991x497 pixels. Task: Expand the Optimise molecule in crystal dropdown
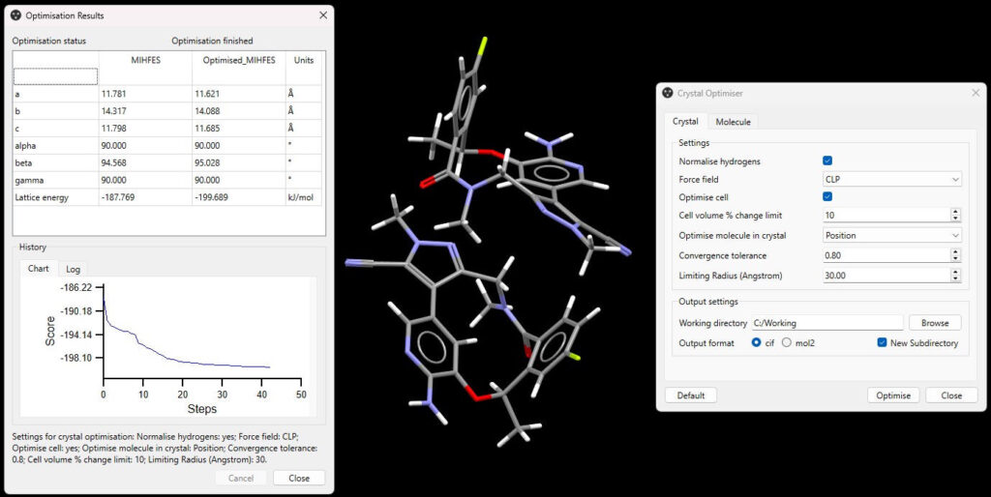[891, 235]
